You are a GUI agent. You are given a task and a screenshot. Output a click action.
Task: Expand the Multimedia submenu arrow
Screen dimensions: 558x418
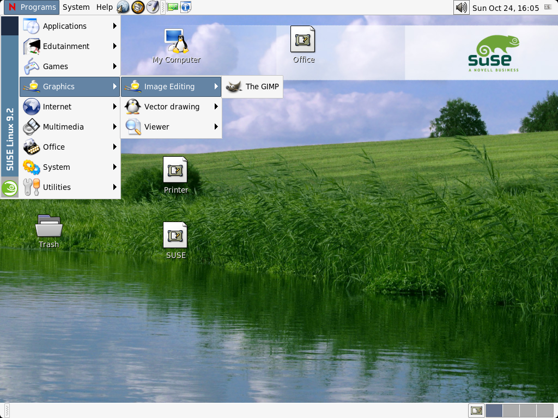(114, 127)
